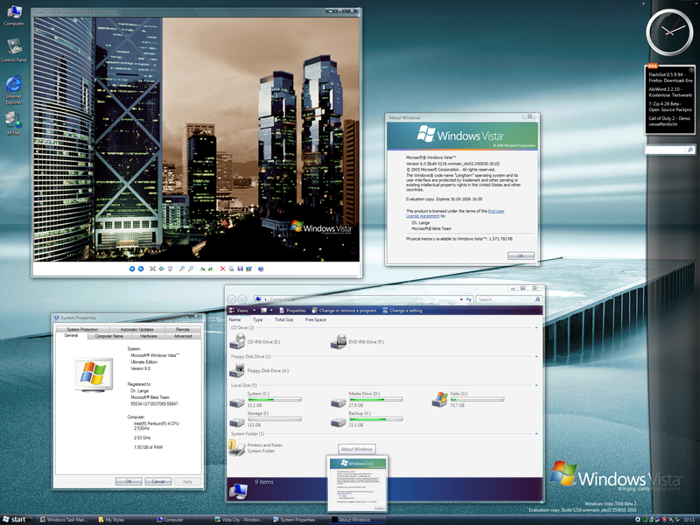The height and width of the screenshot is (525, 700).
Task: Click the red delete icon in the image viewer toolbar
Action: [x=222, y=268]
